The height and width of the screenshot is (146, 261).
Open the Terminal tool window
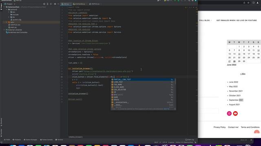click(59, 140)
